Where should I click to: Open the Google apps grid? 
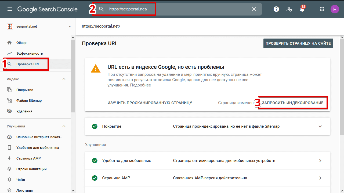(322, 9)
